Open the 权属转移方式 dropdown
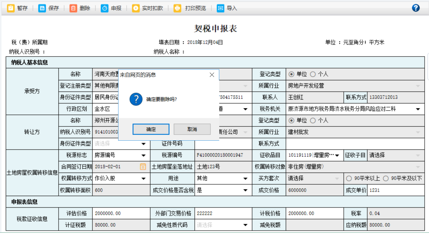The width and height of the screenshot is (429, 235). pyautogui.click(x=143, y=179)
